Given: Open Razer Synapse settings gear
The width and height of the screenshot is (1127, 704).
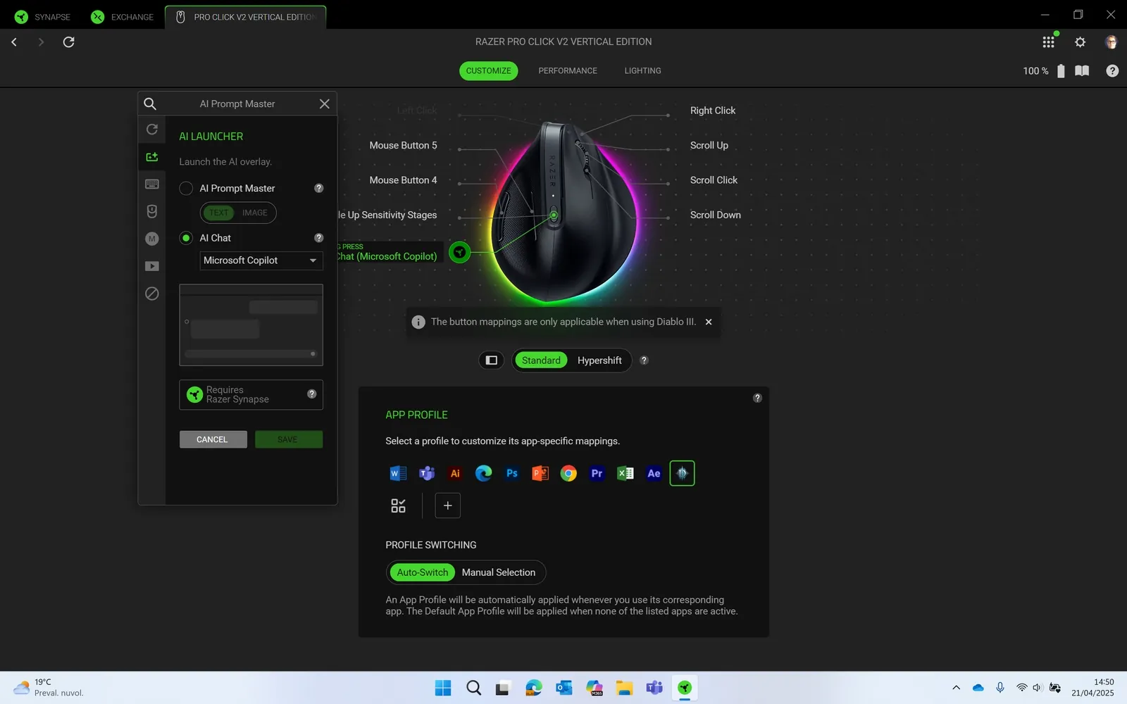Looking at the screenshot, I should coord(1080,42).
